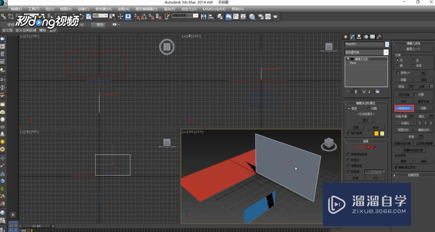Open the Render Setup teapot icon
435x232 pixels.
tap(261, 16)
